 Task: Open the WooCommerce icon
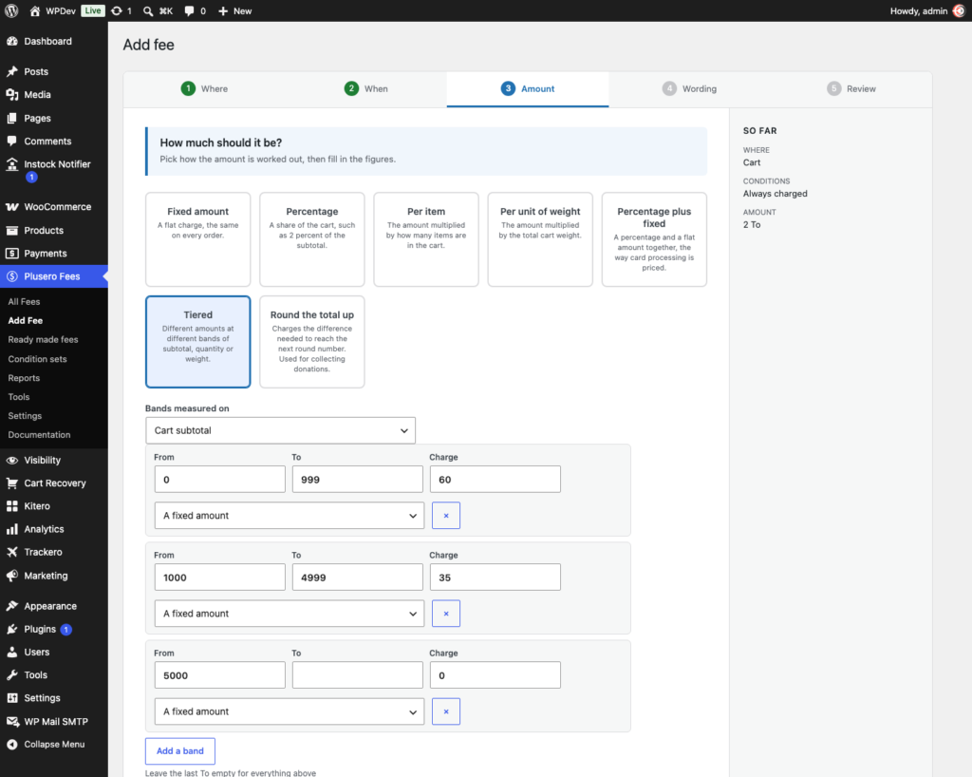(x=11, y=206)
